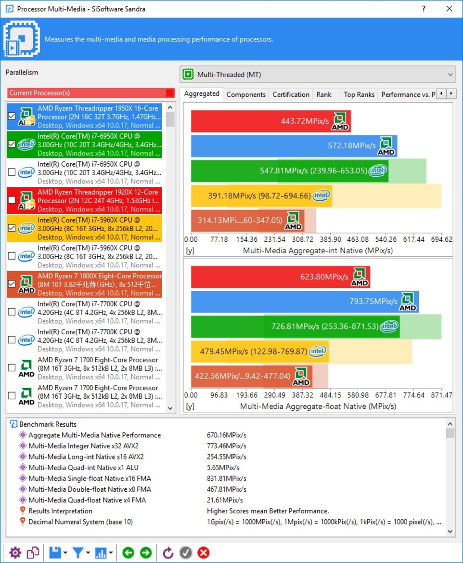Switch to the Certification tab
This screenshot has width=463, height=563.
coord(291,94)
